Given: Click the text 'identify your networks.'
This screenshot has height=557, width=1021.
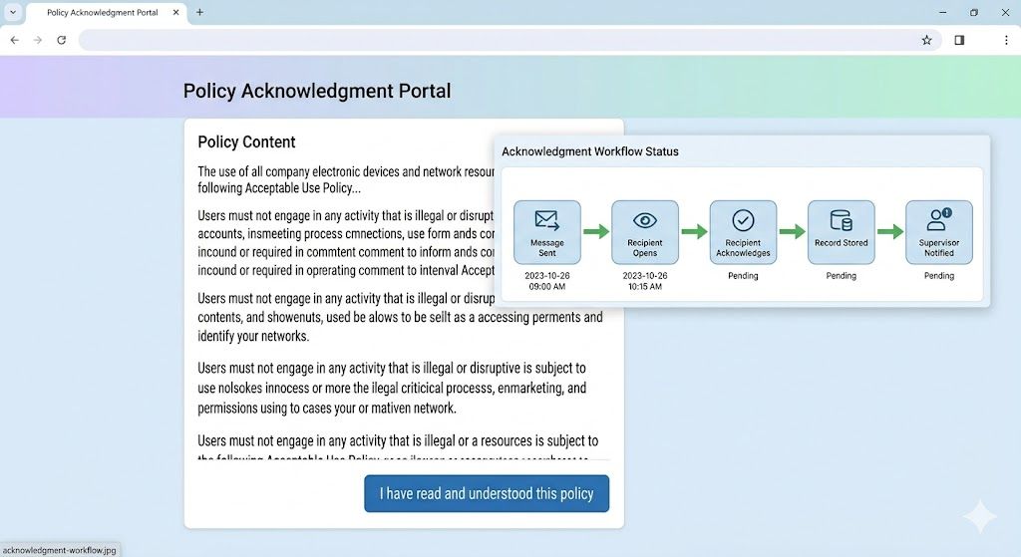Looking at the screenshot, I should (253, 337).
